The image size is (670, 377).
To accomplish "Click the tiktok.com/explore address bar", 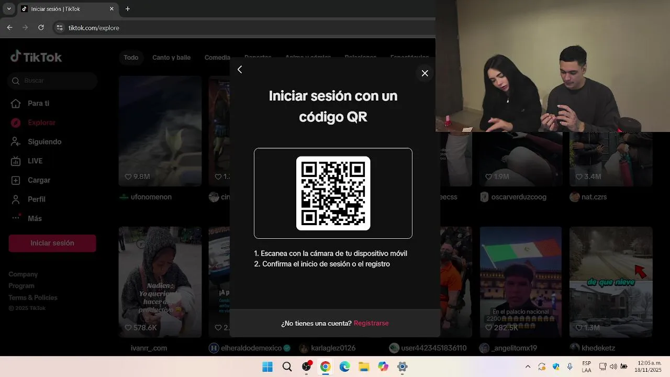I will [x=94, y=28].
